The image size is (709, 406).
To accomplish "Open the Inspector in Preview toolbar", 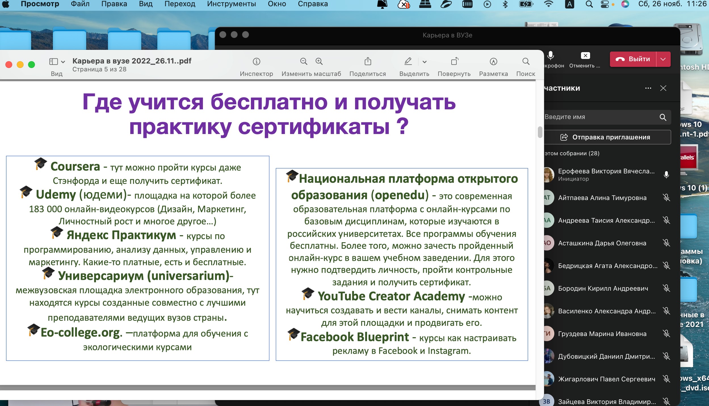I will click(x=256, y=61).
